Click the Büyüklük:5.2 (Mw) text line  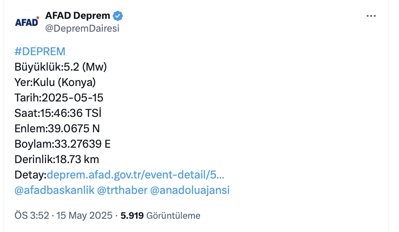coord(60,67)
